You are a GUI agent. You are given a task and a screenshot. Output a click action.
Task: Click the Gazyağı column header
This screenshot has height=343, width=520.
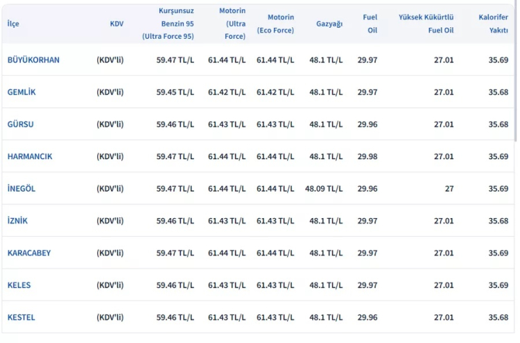coord(329,24)
